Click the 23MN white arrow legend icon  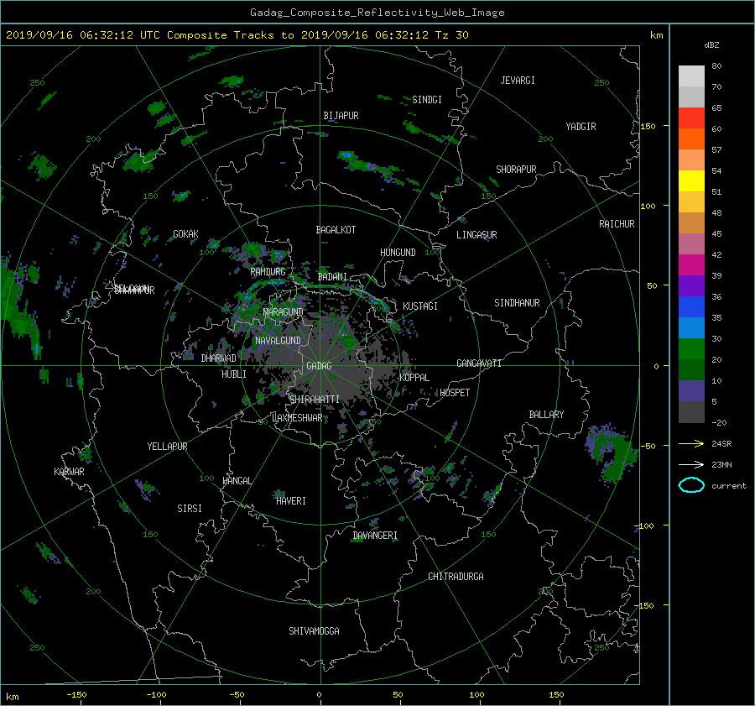point(691,464)
